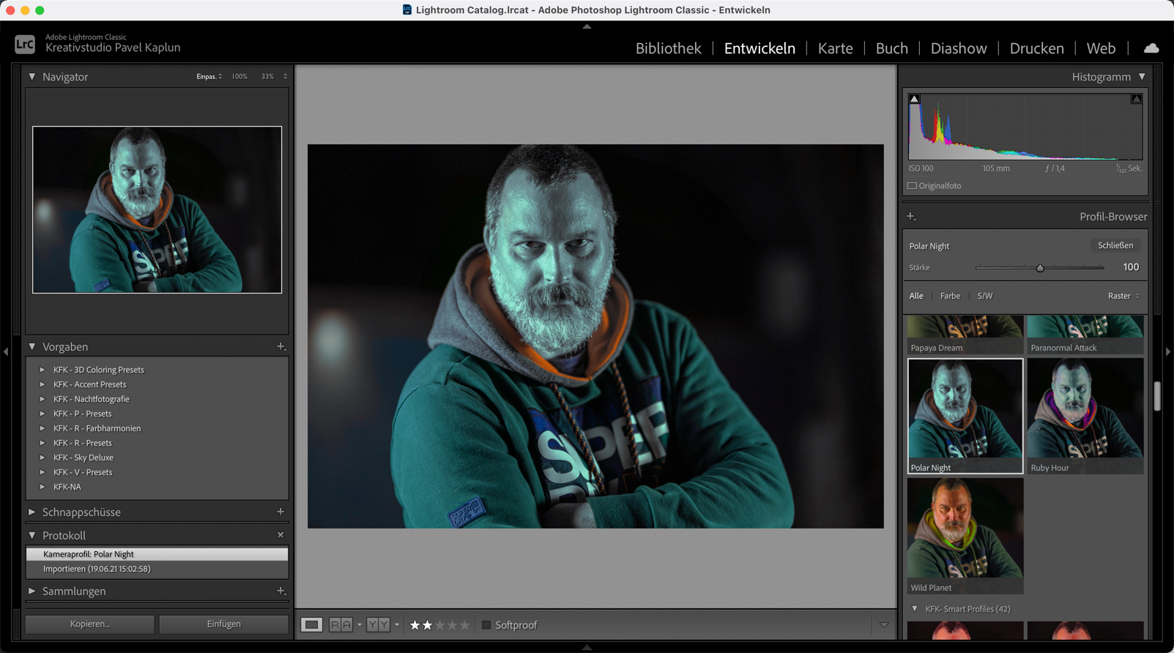Toggle shadow clipping indicator in histogram
This screenshot has height=653, width=1174.
tap(914, 99)
